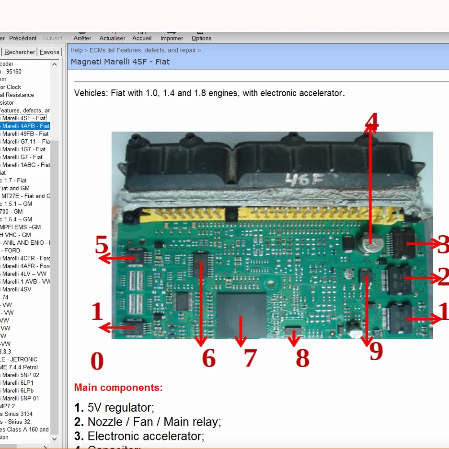449x449 pixels.
Task: Open the MPFI EMS –GM topic
Action: [20, 227]
